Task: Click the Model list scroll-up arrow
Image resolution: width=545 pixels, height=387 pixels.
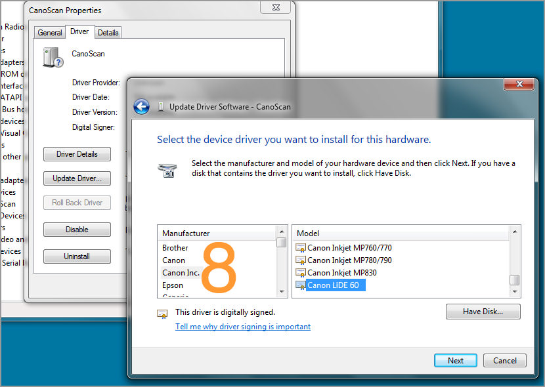Action: point(515,232)
